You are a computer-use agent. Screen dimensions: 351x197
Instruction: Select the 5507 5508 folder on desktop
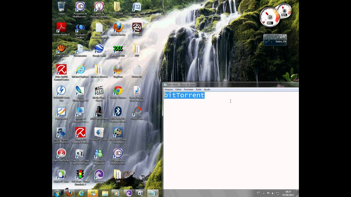118,9
